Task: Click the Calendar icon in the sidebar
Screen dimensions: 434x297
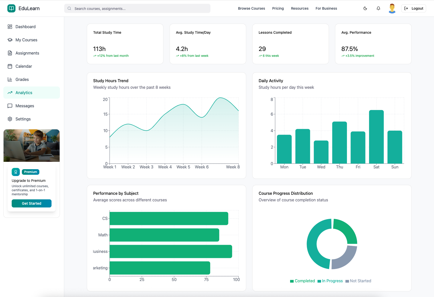Action: [x=10, y=66]
